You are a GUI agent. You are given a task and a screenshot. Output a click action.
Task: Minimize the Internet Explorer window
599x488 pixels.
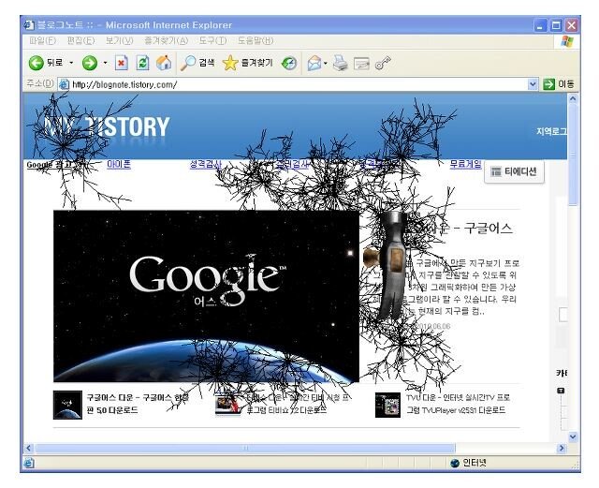point(540,25)
